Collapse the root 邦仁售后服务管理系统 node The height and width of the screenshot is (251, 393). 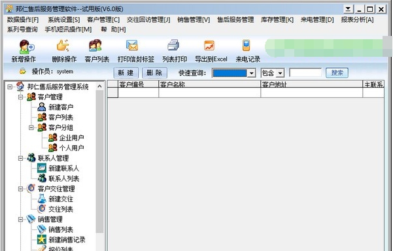[10, 87]
